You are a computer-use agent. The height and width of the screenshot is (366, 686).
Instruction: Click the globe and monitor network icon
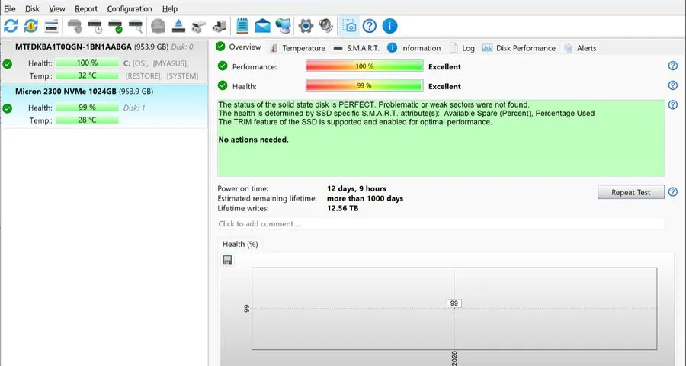coord(283,26)
